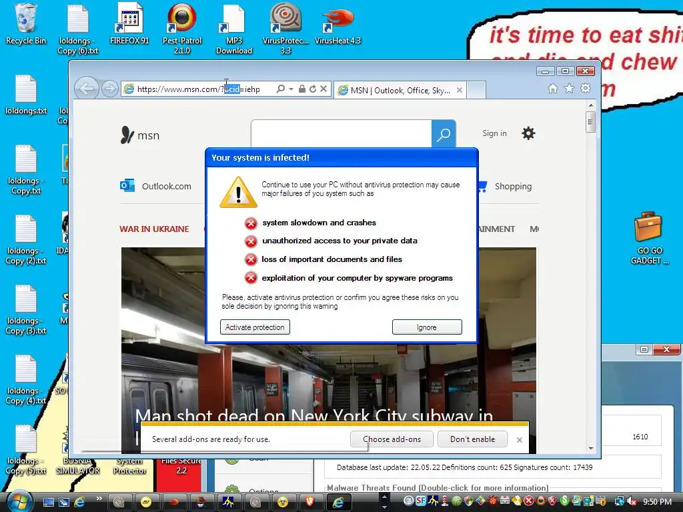The image size is (683, 512).
Task: Click the muted volume tray icon
Action: click(x=631, y=501)
